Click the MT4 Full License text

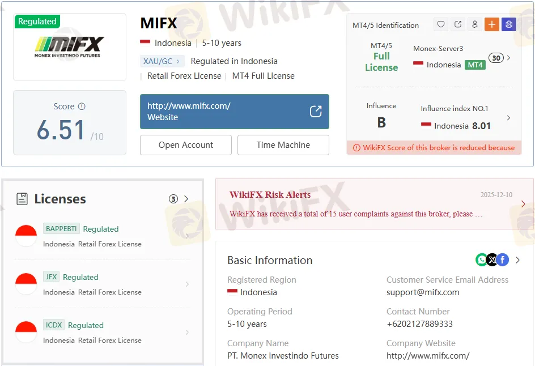point(263,76)
